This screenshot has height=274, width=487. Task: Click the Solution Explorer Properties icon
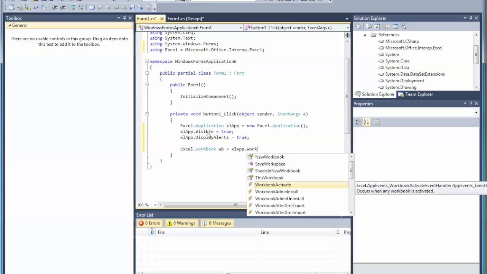click(358, 26)
